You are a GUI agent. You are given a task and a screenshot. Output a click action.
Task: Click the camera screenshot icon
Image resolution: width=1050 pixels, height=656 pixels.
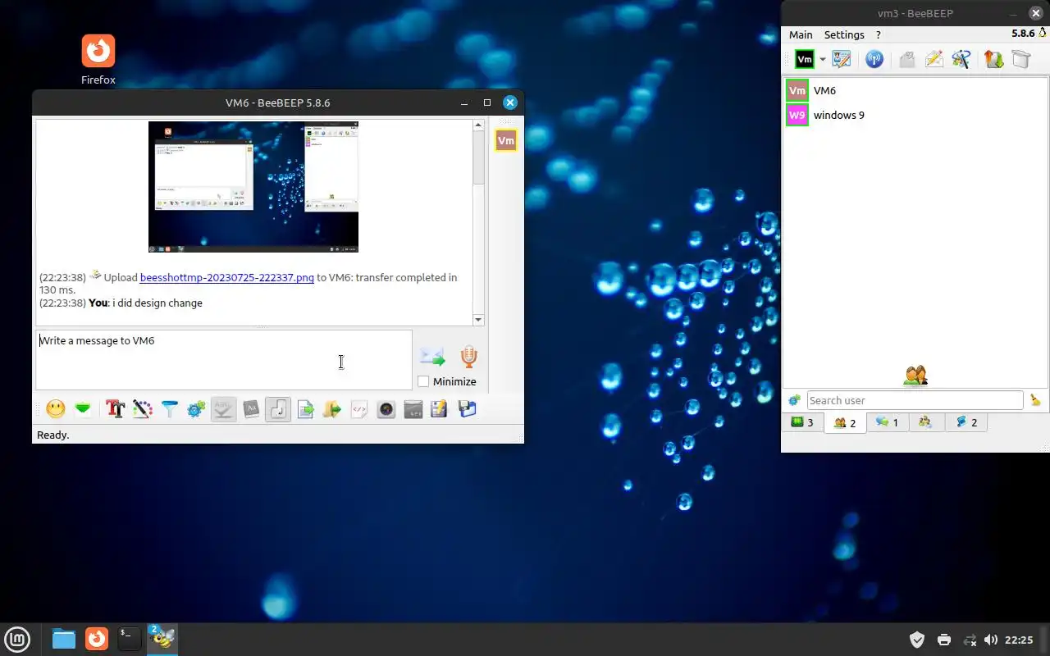[x=386, y=408]
